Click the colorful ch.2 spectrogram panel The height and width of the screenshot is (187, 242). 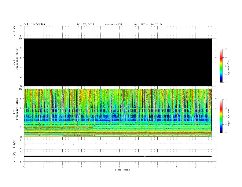(x=118, y=113)
